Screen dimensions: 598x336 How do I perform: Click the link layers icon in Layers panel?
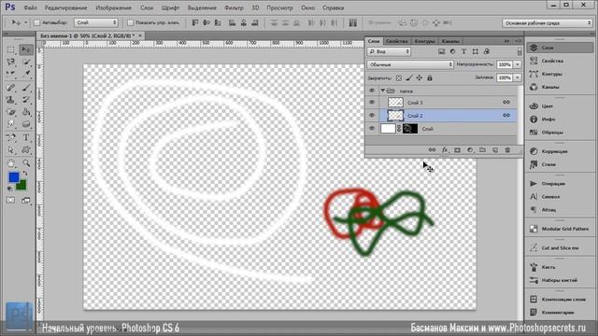point(432,150)
